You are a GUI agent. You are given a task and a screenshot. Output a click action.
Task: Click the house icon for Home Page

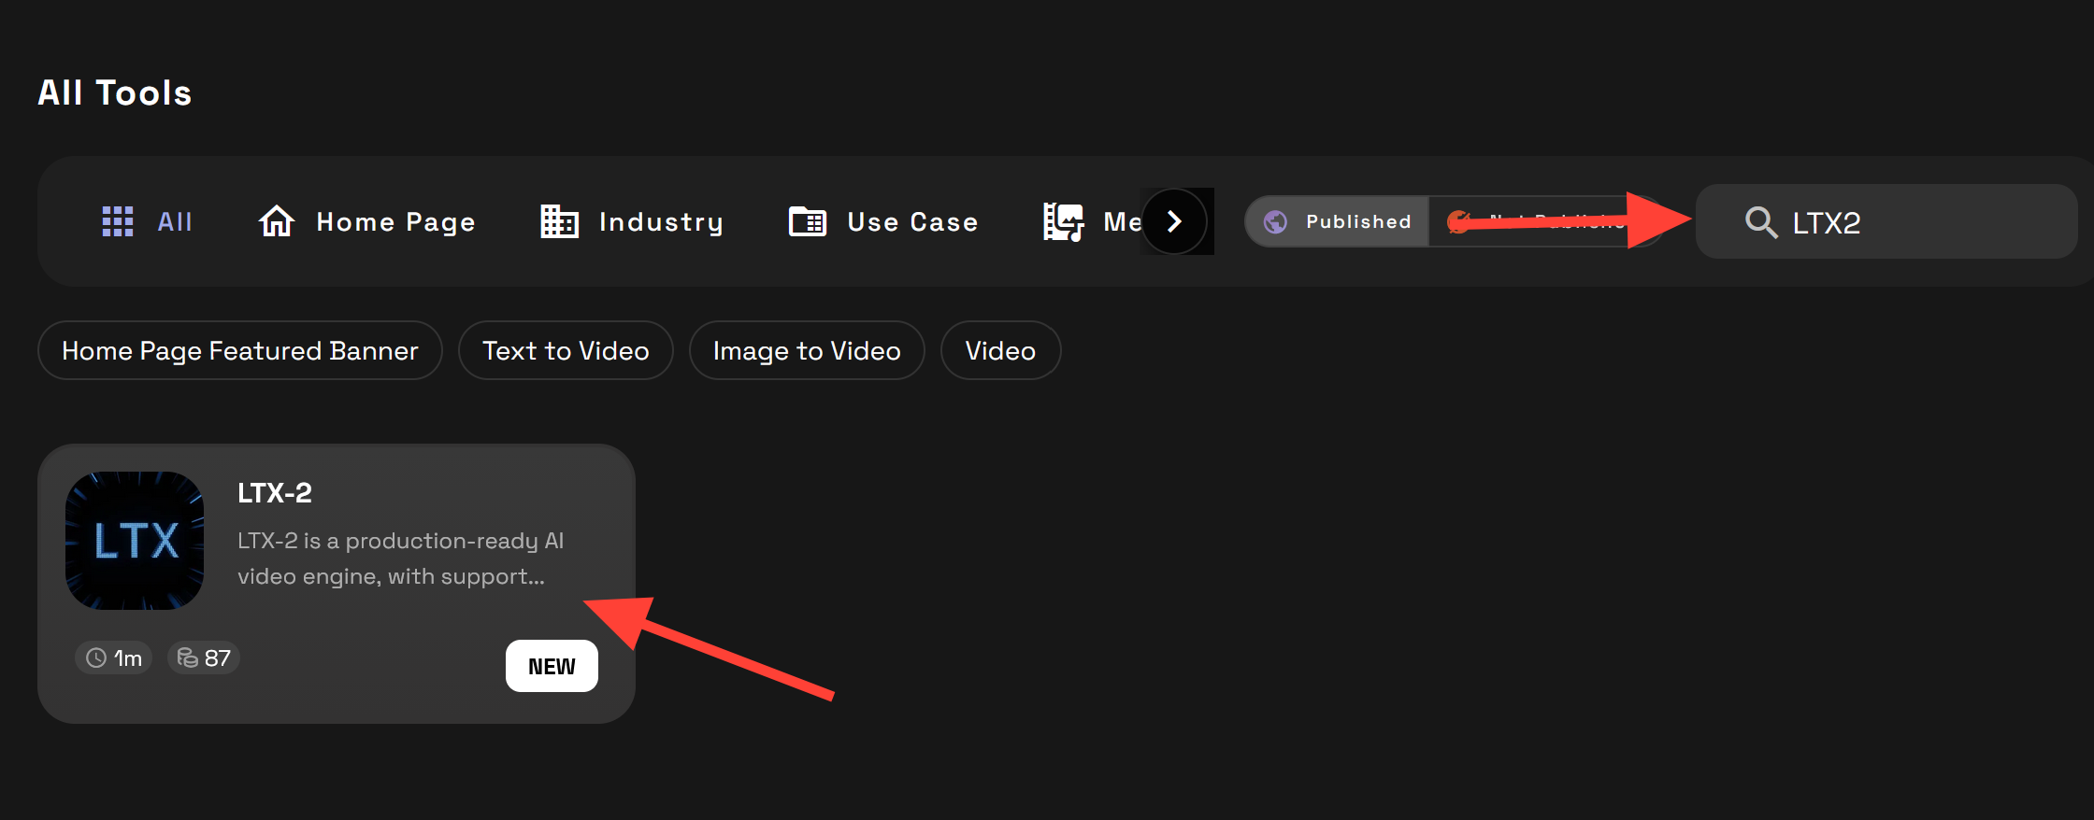(277, 221)
